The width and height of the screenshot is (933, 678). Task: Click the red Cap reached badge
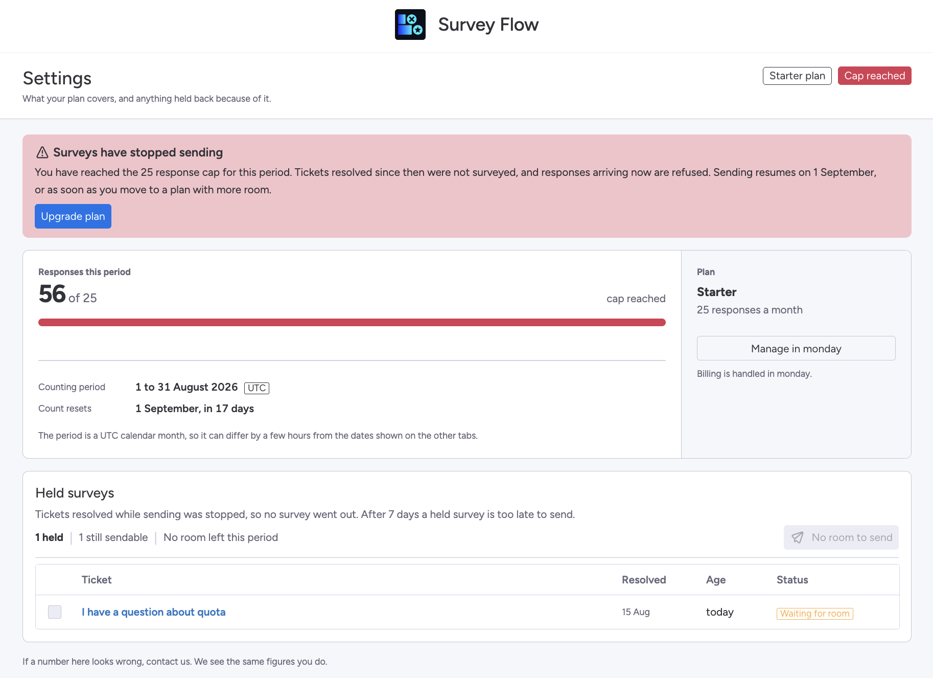pos(875,76)
